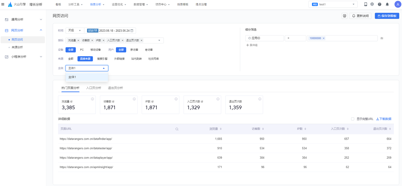
Task: Switch to 入口页分析 tab
Action: [x=94, y=88]
